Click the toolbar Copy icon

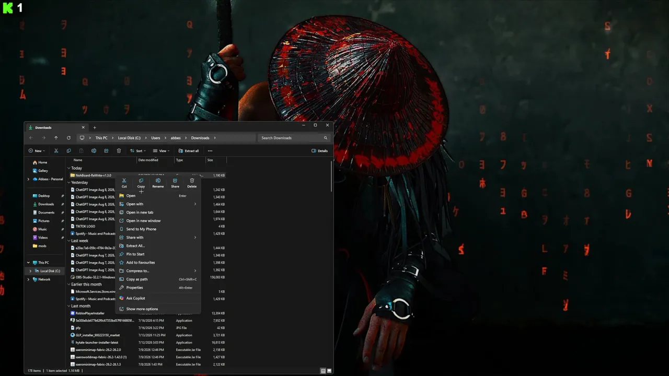point(68,151)
